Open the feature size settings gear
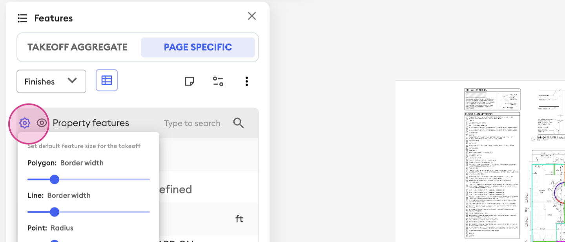Screen dimensions: 565x242 24,123
